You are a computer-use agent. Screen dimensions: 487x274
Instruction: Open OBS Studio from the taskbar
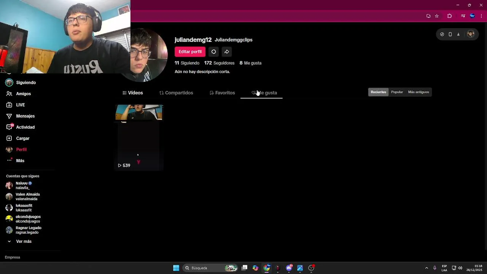[311, 268]
